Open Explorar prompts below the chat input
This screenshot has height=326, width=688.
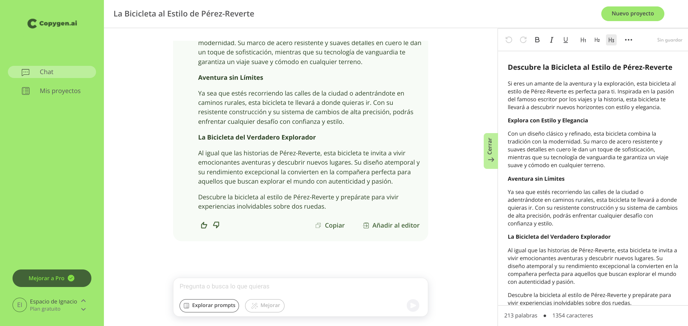209,306
